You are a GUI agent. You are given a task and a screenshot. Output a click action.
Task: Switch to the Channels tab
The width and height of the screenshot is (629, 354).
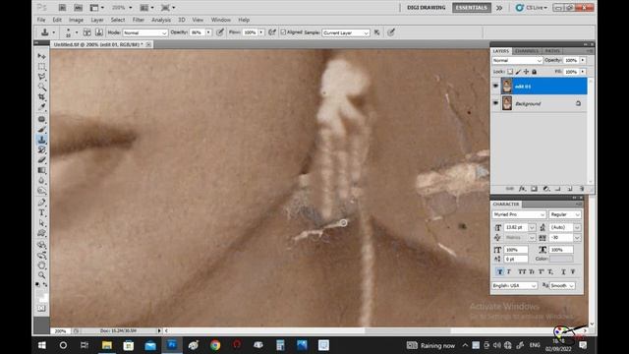point(527,51)
